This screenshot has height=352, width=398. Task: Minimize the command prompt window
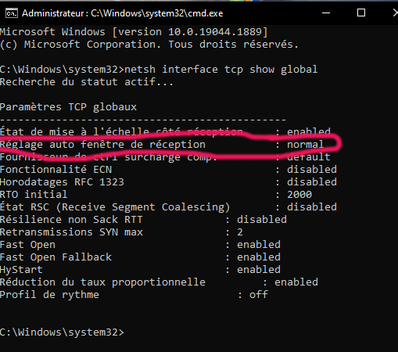(326, 13)
